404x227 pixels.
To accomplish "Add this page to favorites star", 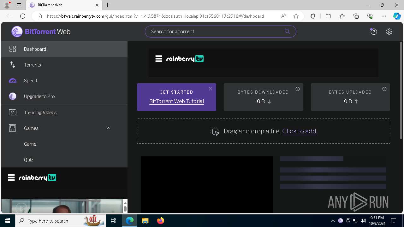I will pos(296,16).
